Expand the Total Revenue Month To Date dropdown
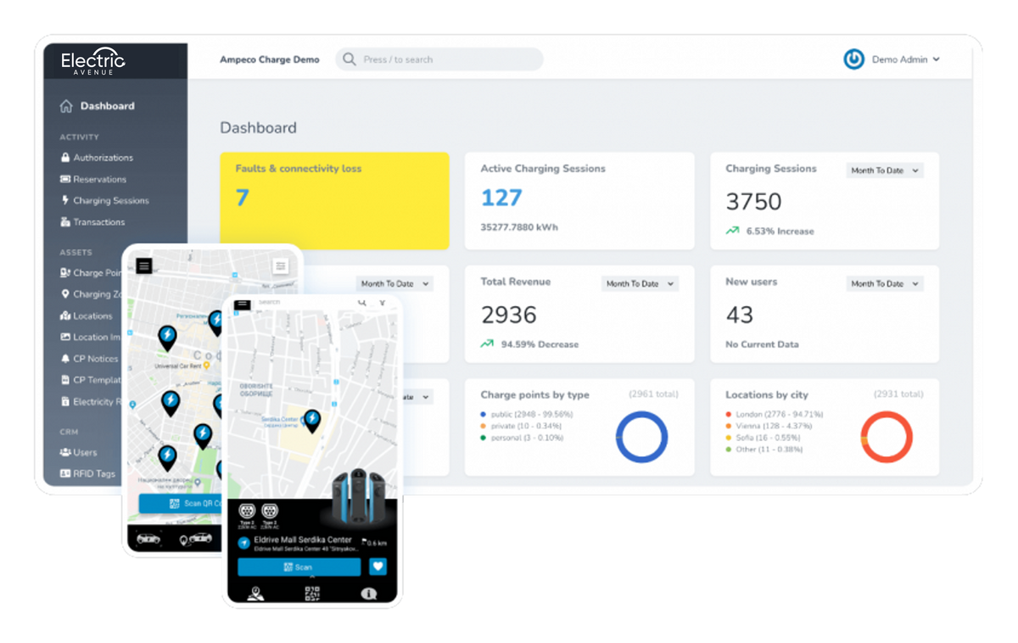The image size is (1018, 643). [640, 284]
